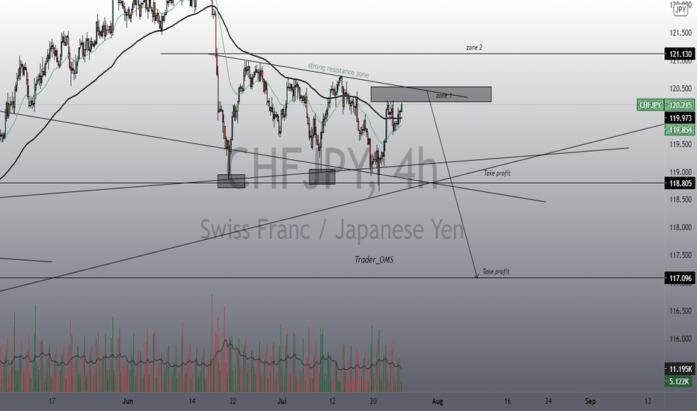The width and height of the screenshot is (697, 411).
Task: Click the 119.500 price axis tick
Action: tap(680, 144)
